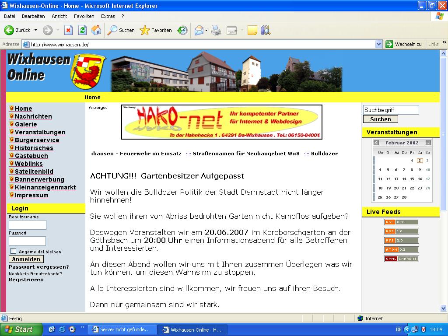Click the Anmelden login button
Image resolution: width=448 pixels, height=336 pixels.
pos(26,259)
